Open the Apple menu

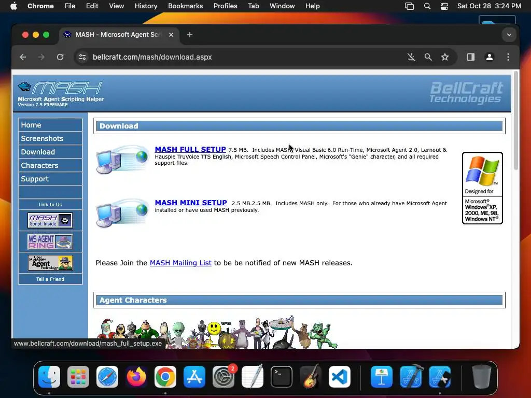point(13,6)
